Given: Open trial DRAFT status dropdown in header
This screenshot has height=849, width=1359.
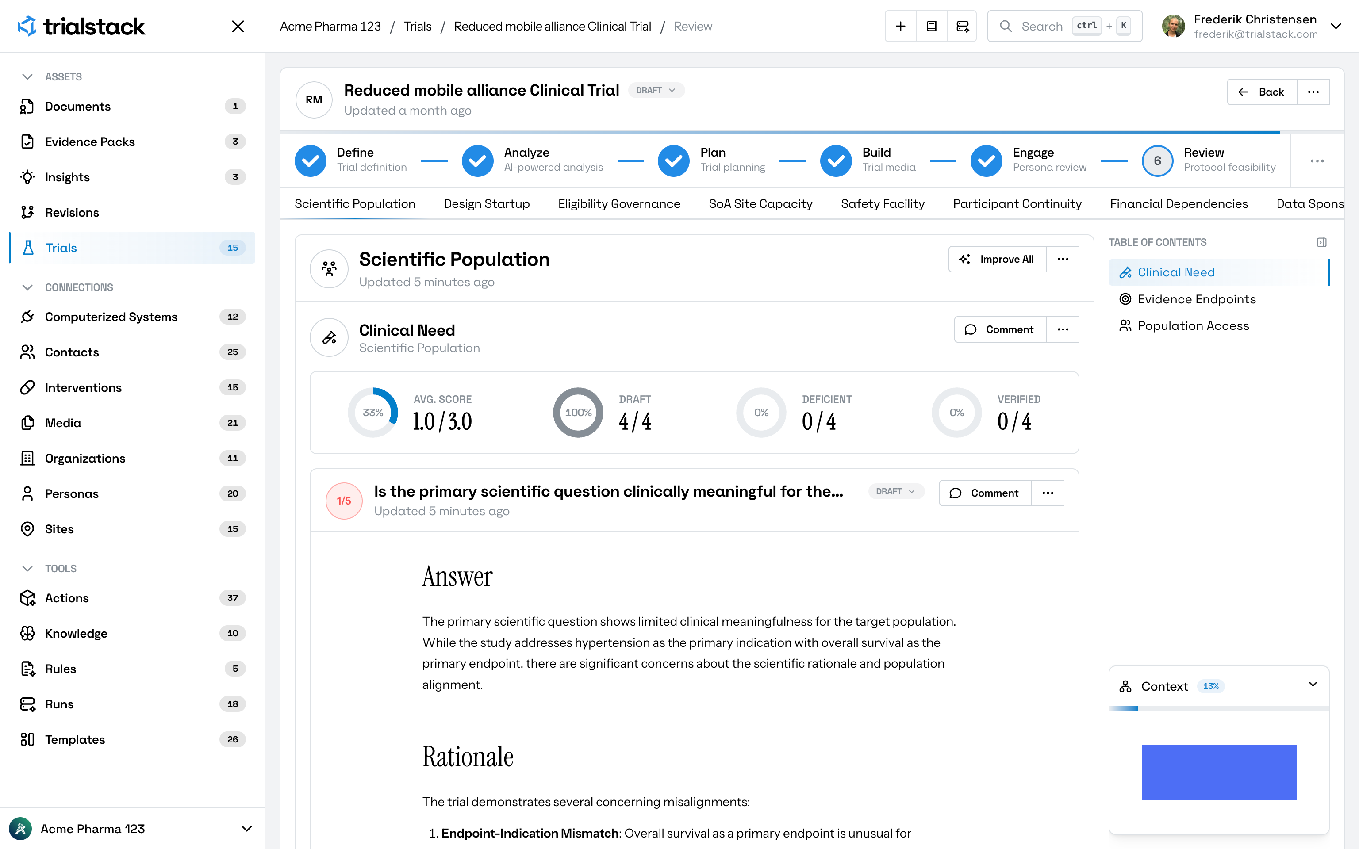Looking at the screenshot, I should click(656, 90).
